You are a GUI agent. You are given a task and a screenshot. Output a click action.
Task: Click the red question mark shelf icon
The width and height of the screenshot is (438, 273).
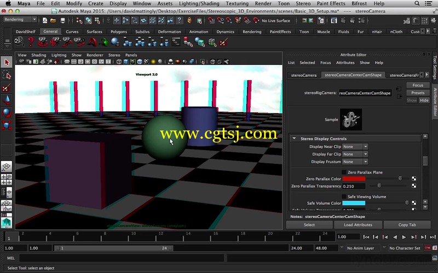(31, 42)
